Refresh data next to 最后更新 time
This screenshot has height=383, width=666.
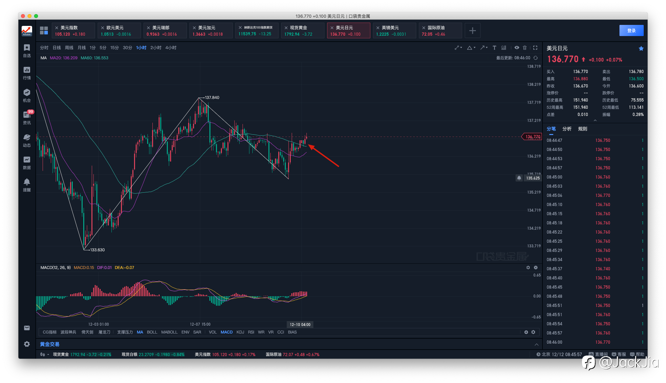click(536, 58)
